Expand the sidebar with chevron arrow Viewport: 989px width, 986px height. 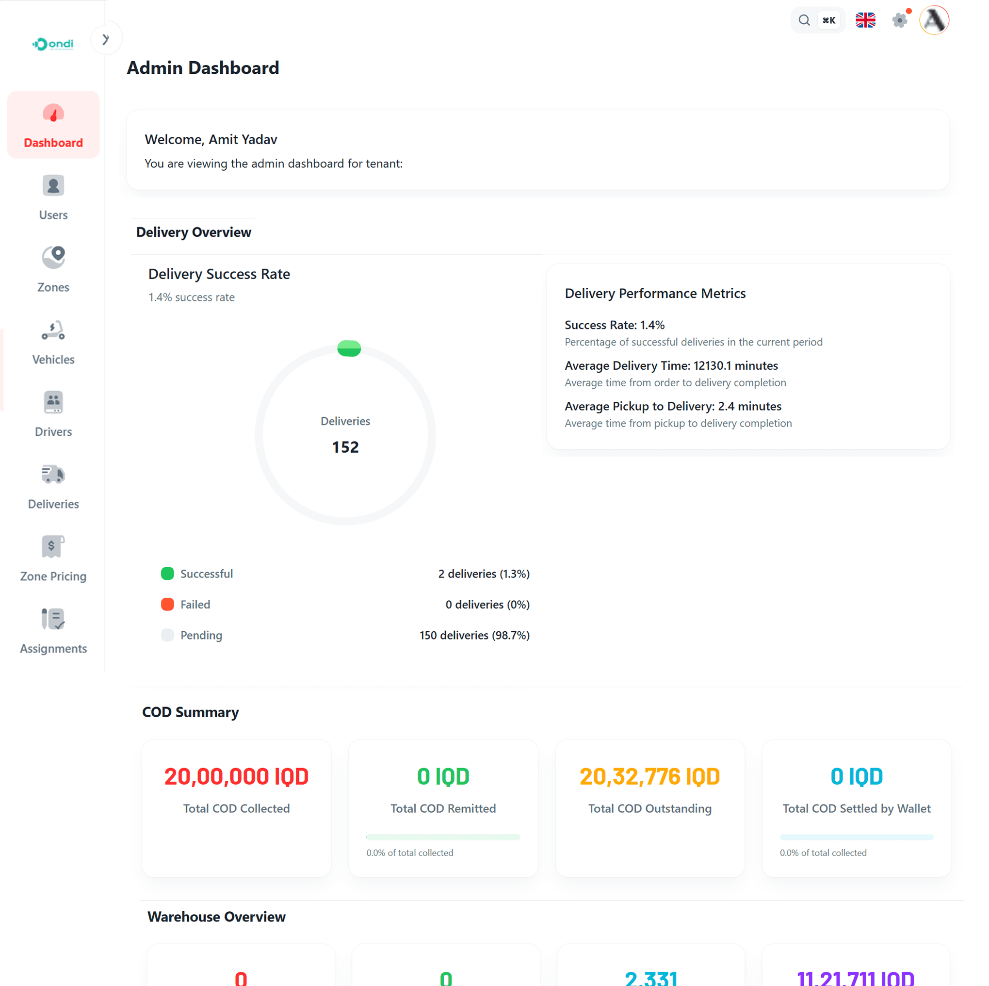(106, 39)
